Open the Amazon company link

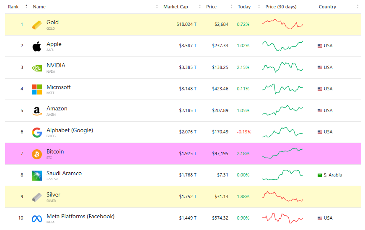tap(57, 108)
